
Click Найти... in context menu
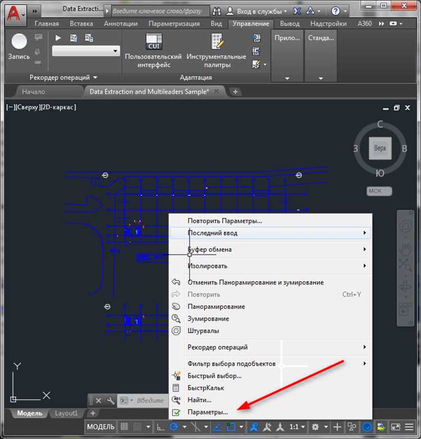point(271,400)
